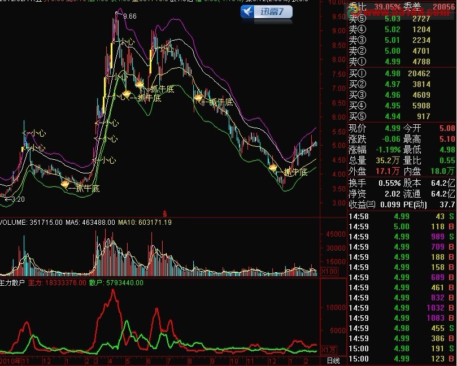Screen dimensions: 457x366
Task: Click the 散户: 5793440.00 readout
Action: pyautogui.click(x=116, y=282)
